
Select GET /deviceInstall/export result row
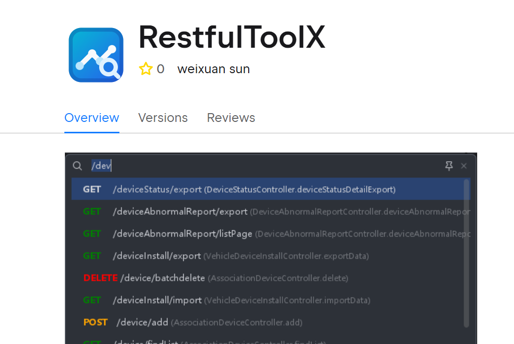click(x=271, y=256)
